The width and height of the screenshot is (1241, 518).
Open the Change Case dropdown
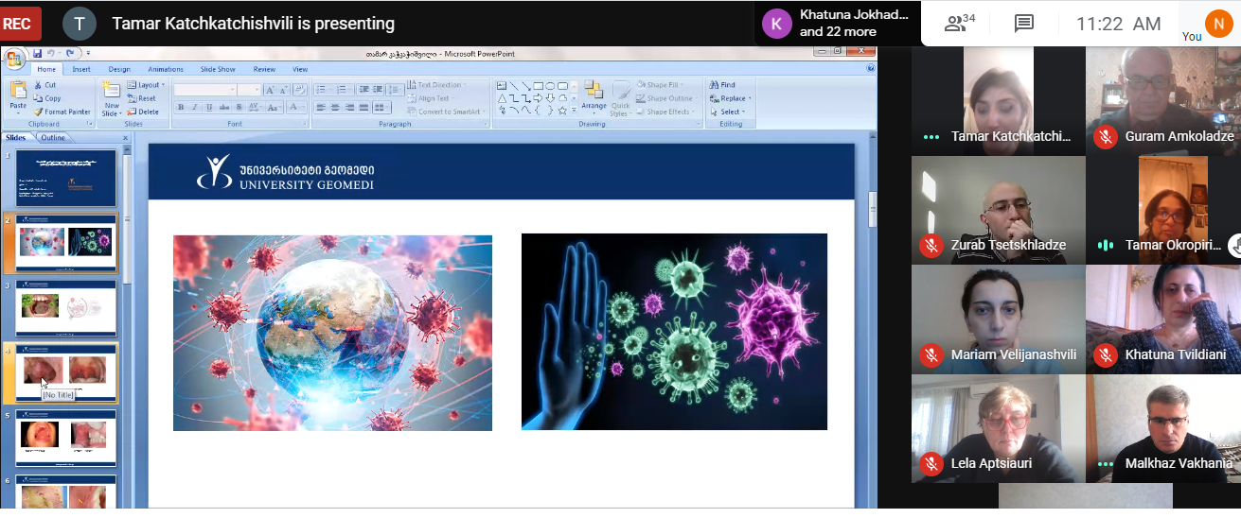(275, 107)
